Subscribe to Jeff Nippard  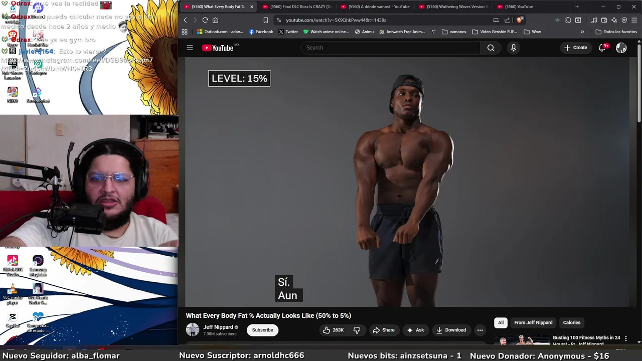click(x=262, y=330)
